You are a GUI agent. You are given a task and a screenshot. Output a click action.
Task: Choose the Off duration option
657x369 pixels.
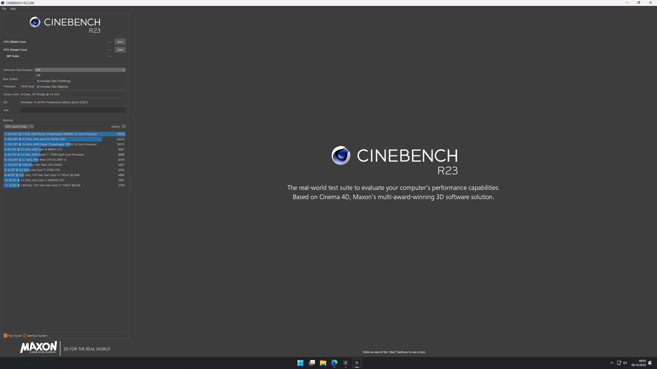click(38, 75)
